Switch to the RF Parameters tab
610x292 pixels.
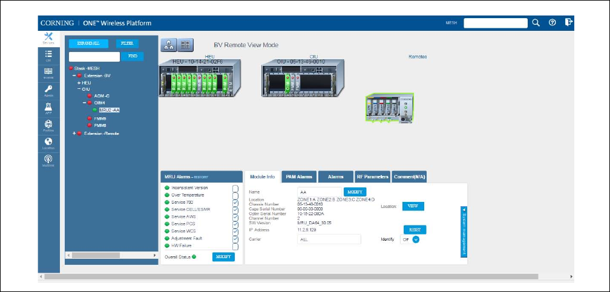373,177
